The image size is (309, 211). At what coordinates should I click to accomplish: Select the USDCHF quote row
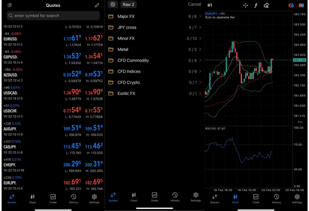(53, 111)
